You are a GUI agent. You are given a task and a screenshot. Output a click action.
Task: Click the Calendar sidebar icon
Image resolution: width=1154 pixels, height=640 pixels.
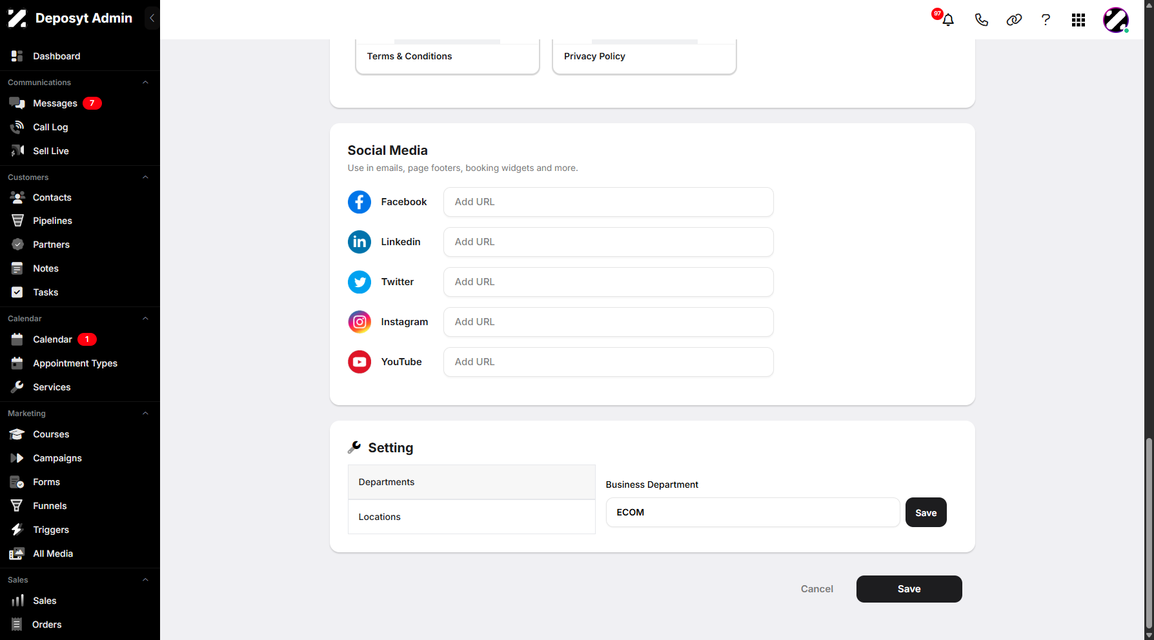[x=17, y=339]
